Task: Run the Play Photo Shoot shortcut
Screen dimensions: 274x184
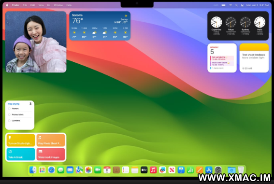Action: click(x=51, y=140)
